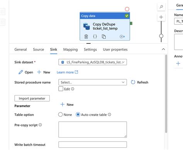
Task: Add new parameter with plus icon
Action: [x=67, y=104]
